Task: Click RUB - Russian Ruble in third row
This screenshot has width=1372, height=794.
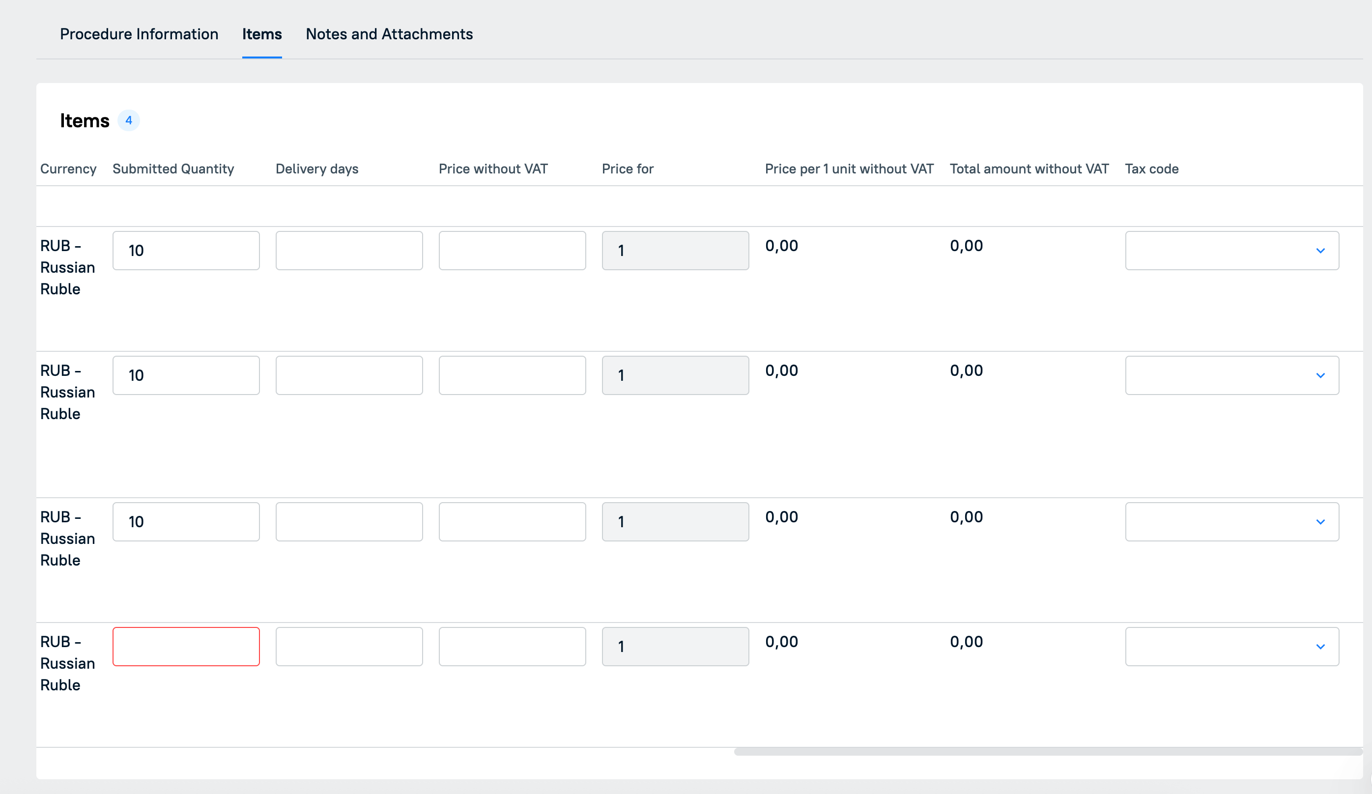Action: pos(67,538)
